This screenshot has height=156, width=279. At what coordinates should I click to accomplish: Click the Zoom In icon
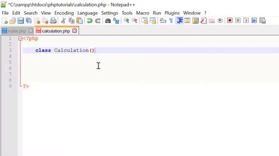tap(126, 21)
